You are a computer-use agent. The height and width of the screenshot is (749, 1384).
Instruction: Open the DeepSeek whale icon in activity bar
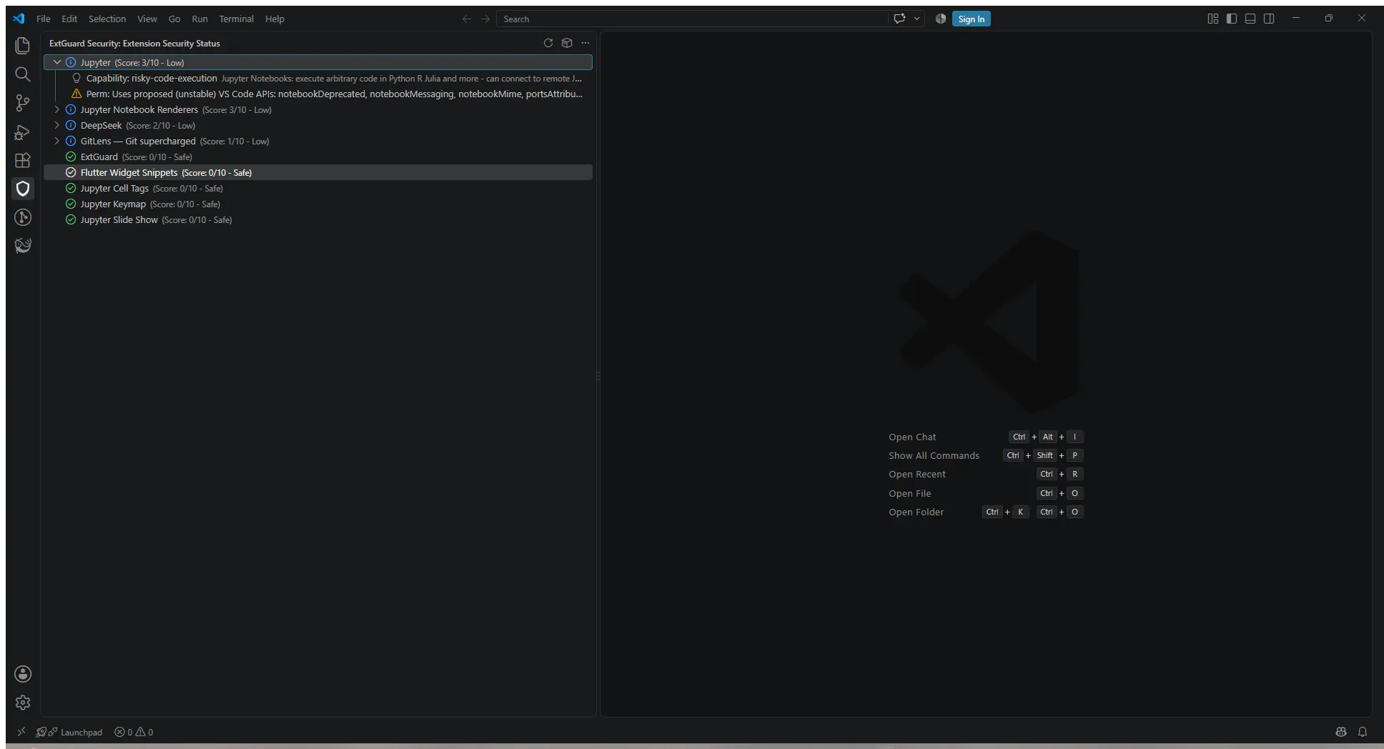click(x=23, y=246)
